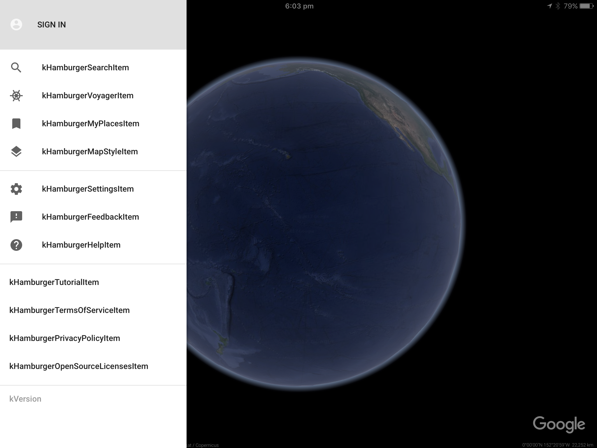Open kHamburgerPrivacyPolicyItem link
The height and width of the screenshot is (448, 597).
pos(64,338)
